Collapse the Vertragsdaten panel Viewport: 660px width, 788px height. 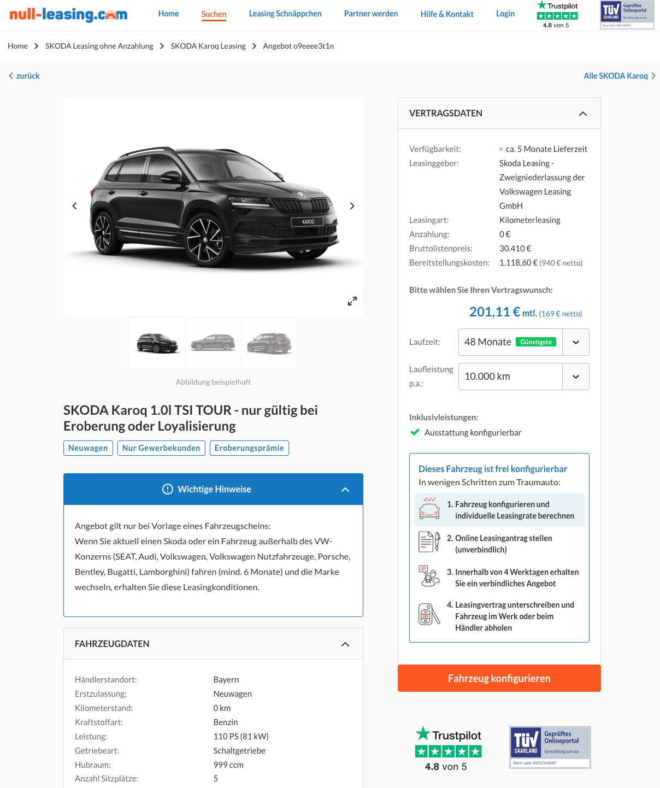click(x=583, y=114)
